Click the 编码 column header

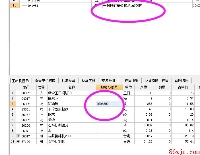[26, 87]
